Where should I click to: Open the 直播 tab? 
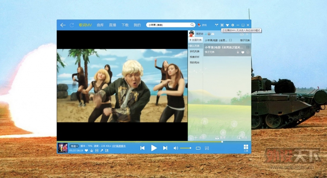click(112, 25)
